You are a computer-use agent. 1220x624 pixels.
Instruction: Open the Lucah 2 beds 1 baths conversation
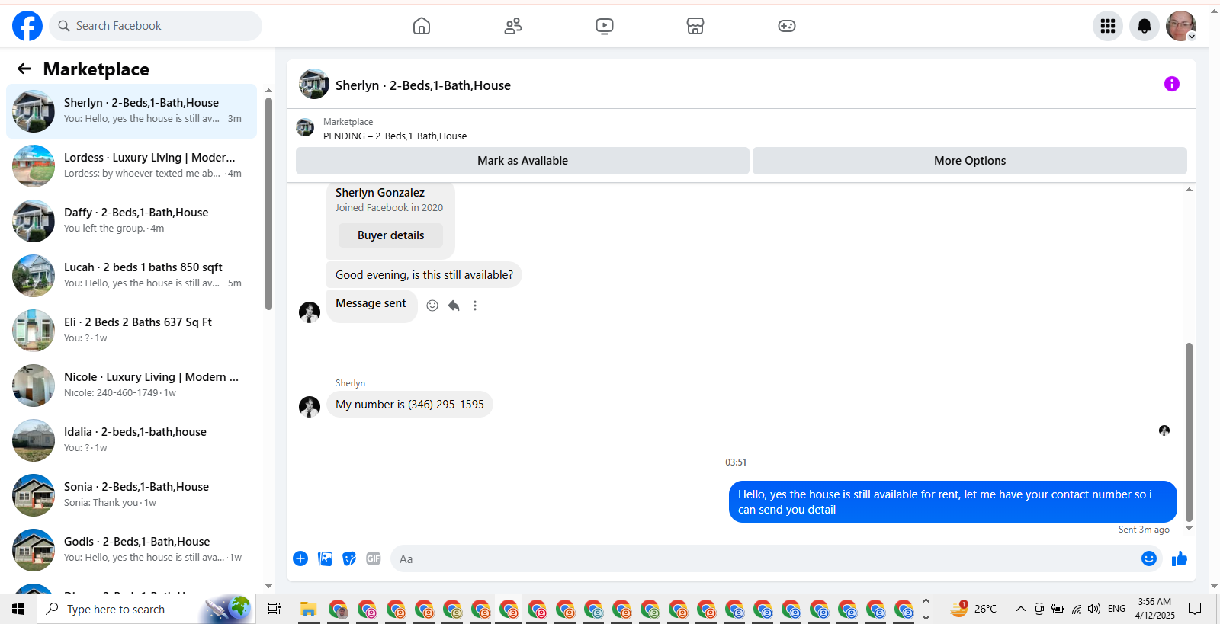click(131, 276)
